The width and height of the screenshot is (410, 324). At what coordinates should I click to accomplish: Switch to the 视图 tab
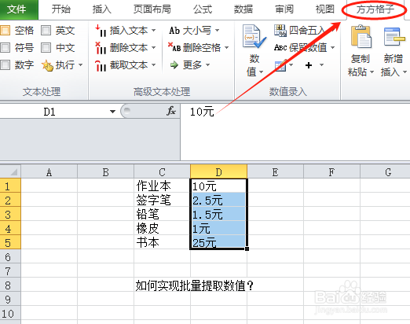[x=325, y=9]
